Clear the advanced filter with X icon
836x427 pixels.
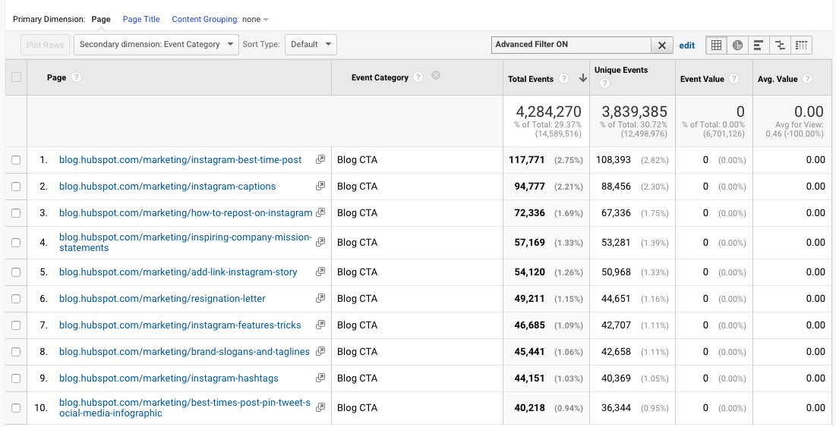[x=662, y=46]
